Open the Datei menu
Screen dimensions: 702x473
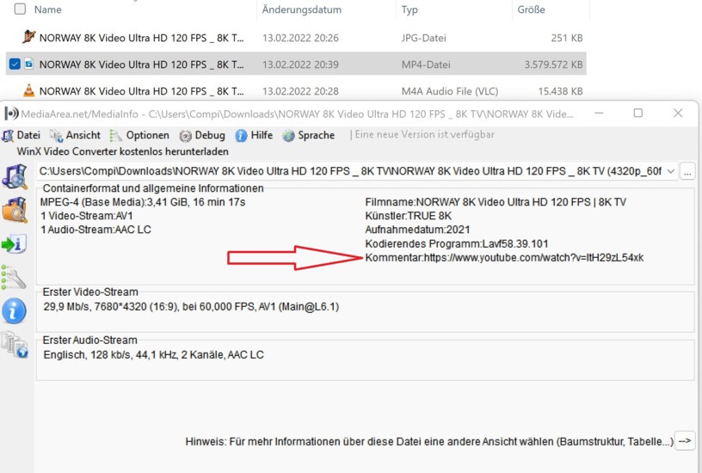click(x=21, y=135)
